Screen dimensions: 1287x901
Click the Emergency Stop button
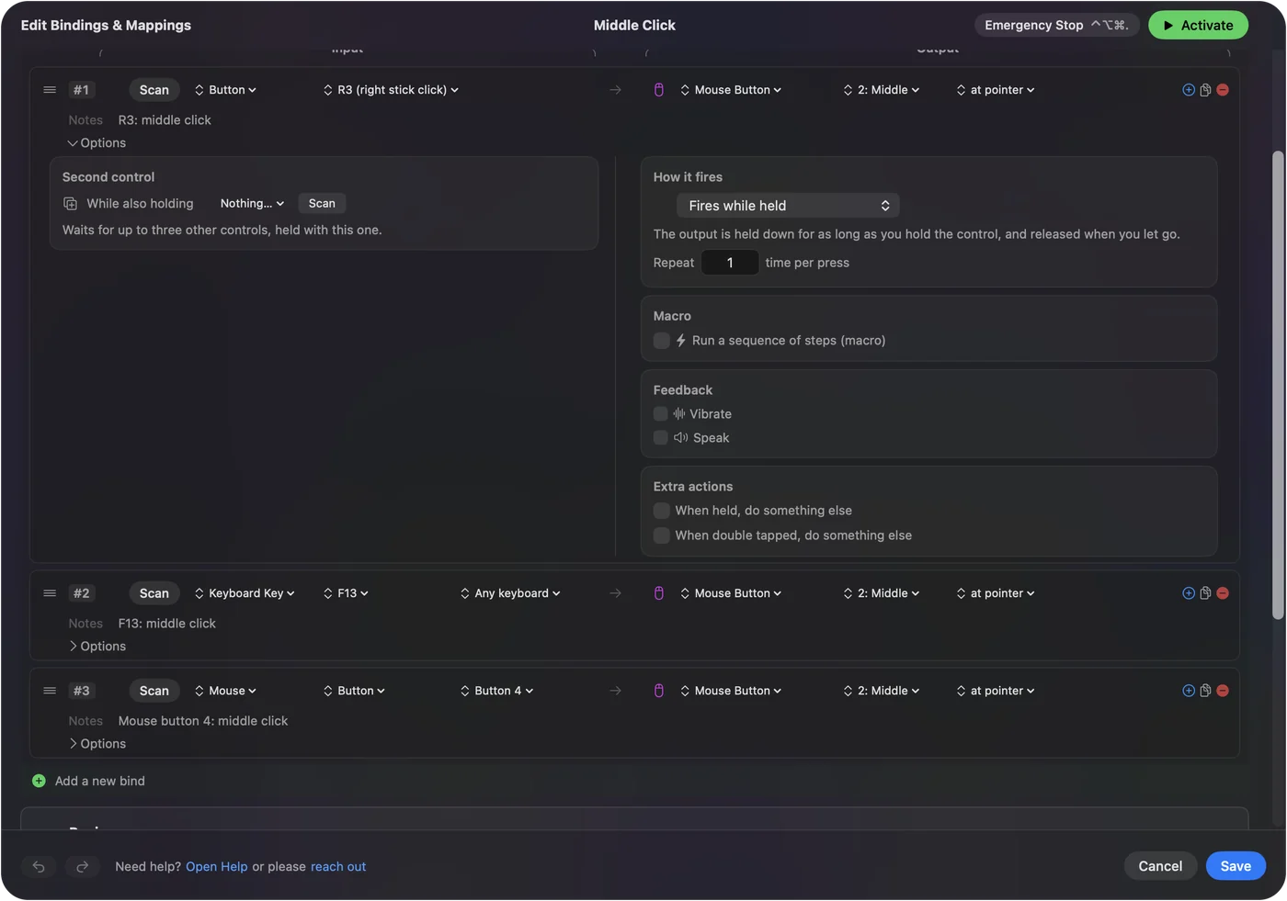click(x=1057, y=25)
